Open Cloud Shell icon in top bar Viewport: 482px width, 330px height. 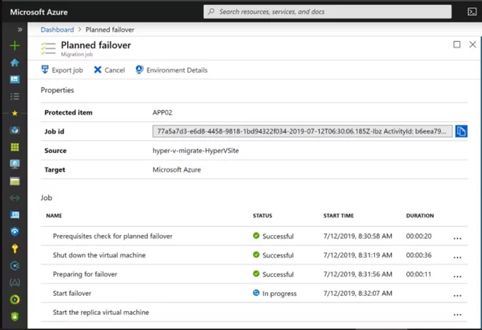(x=472, y=12)
